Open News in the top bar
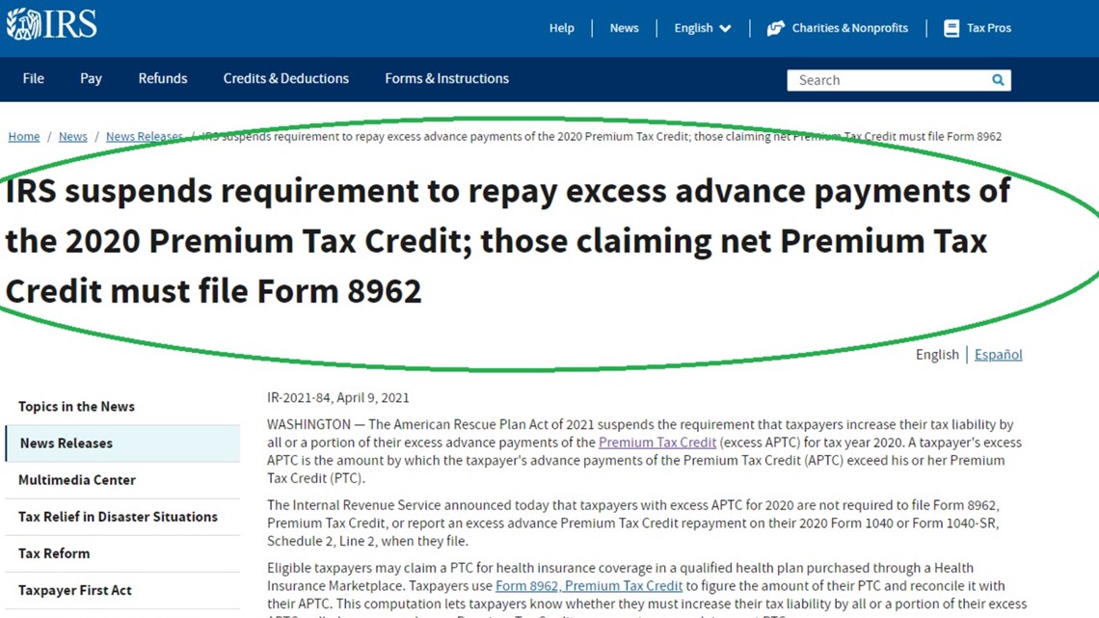The height and width of the screenshot is (618, 1099). tap(624, 28)
